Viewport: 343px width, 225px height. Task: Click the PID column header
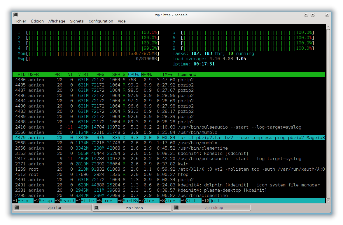[22, 75]
